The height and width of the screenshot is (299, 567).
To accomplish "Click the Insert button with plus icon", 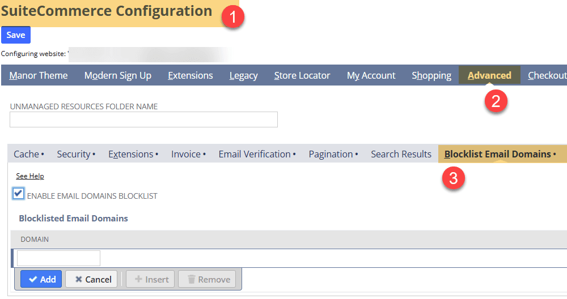I will click(150, 279).
